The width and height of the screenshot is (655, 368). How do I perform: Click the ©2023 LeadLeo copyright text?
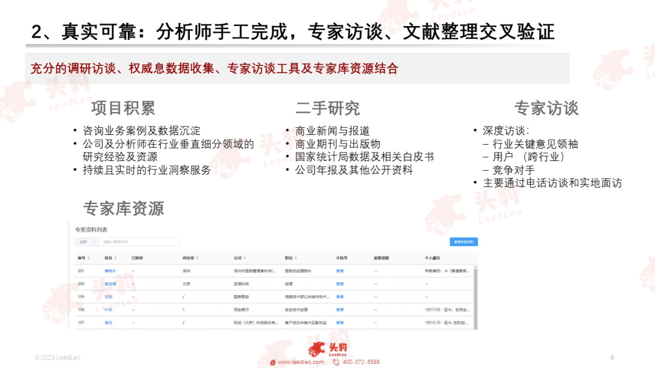(x=57, y=358)
